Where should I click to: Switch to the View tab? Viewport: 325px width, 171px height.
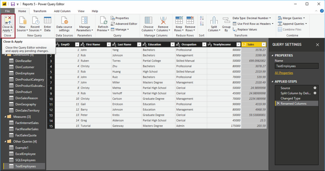(x=81, y=11)
